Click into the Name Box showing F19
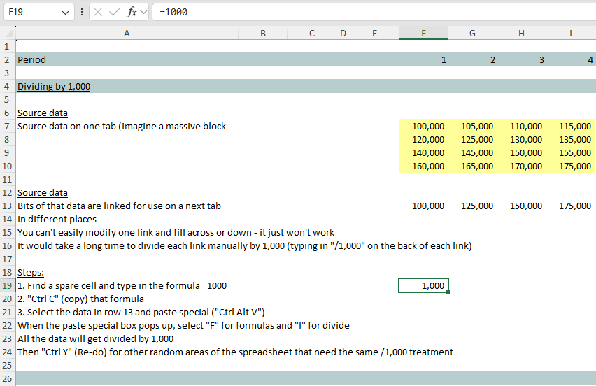The image size is (596, 386). click(31, 12)
